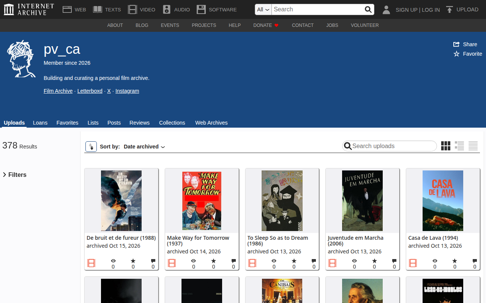The image size is (486, 303).
Task: Toggle sort direction arrow button
Action: pos(91,147)
